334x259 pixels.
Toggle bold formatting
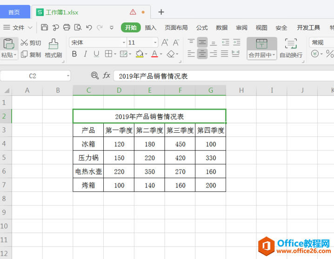coord(74,54)
